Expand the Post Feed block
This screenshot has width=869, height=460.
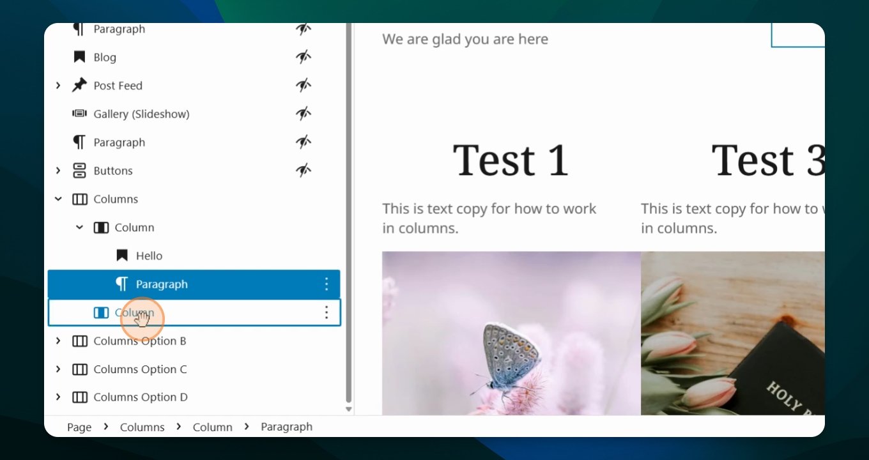[58, 85]
